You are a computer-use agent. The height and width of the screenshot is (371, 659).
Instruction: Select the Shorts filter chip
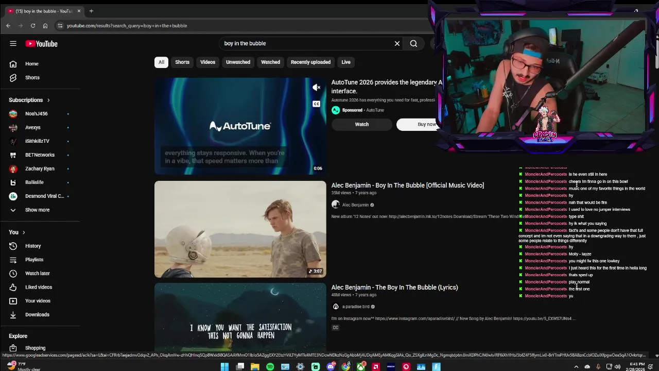click(x=182, y=62)
